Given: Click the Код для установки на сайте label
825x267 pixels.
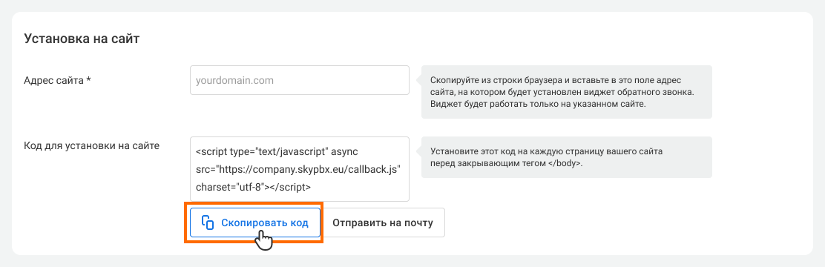Looking at the screenshot, I should tap(91, 145).
